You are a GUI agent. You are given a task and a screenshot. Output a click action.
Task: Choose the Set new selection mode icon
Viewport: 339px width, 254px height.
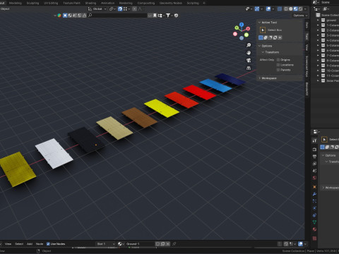[261, 37]
